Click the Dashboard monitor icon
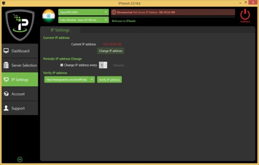This screenshot has width=259, height=165. coord(6,51)
